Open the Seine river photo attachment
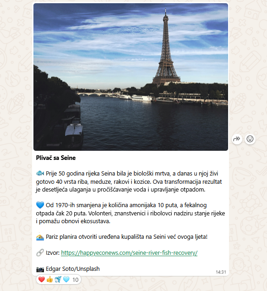Screen dimensions: 267x291 pyautogui.click(x=131, y=77)
